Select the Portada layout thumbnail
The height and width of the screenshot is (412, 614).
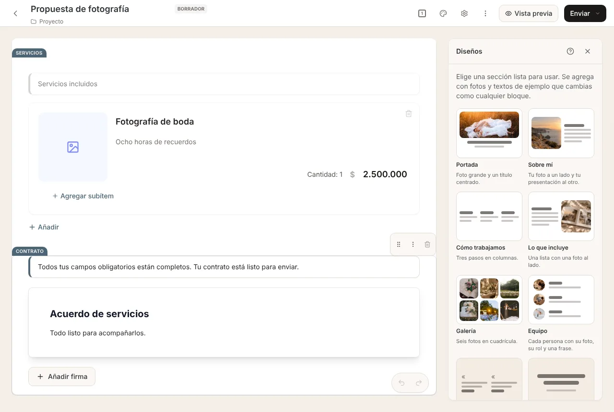[x=489, y=133]
